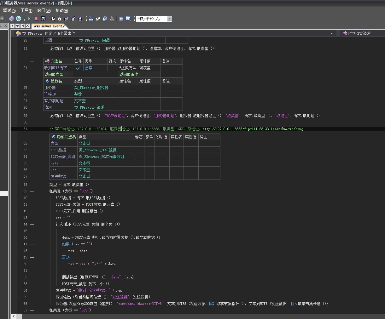This screenshot has height=319, width=385.
Task: Click the scroll tabs left arrow
Action: tap(13, 26)
